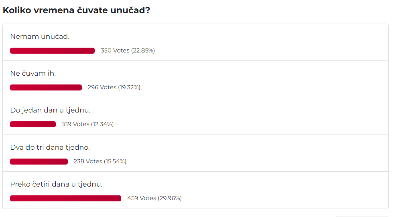
Task: Click the '350 Votes (22.85%)' text
Action: click(x=128, y=51)
